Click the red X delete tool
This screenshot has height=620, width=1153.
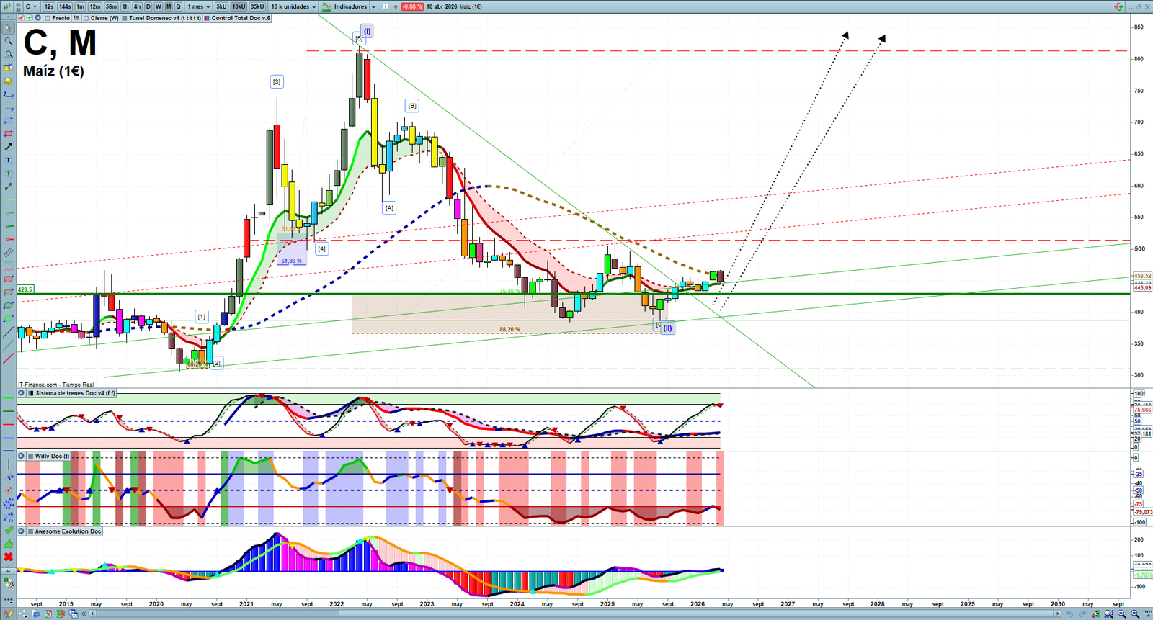click(x=8, y=557)
